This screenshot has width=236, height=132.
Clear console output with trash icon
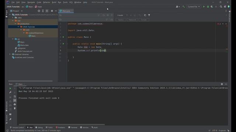click(15, 108)
